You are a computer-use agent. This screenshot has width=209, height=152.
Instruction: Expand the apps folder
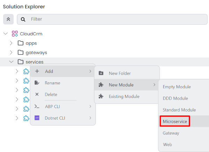[x=11, y=43]
